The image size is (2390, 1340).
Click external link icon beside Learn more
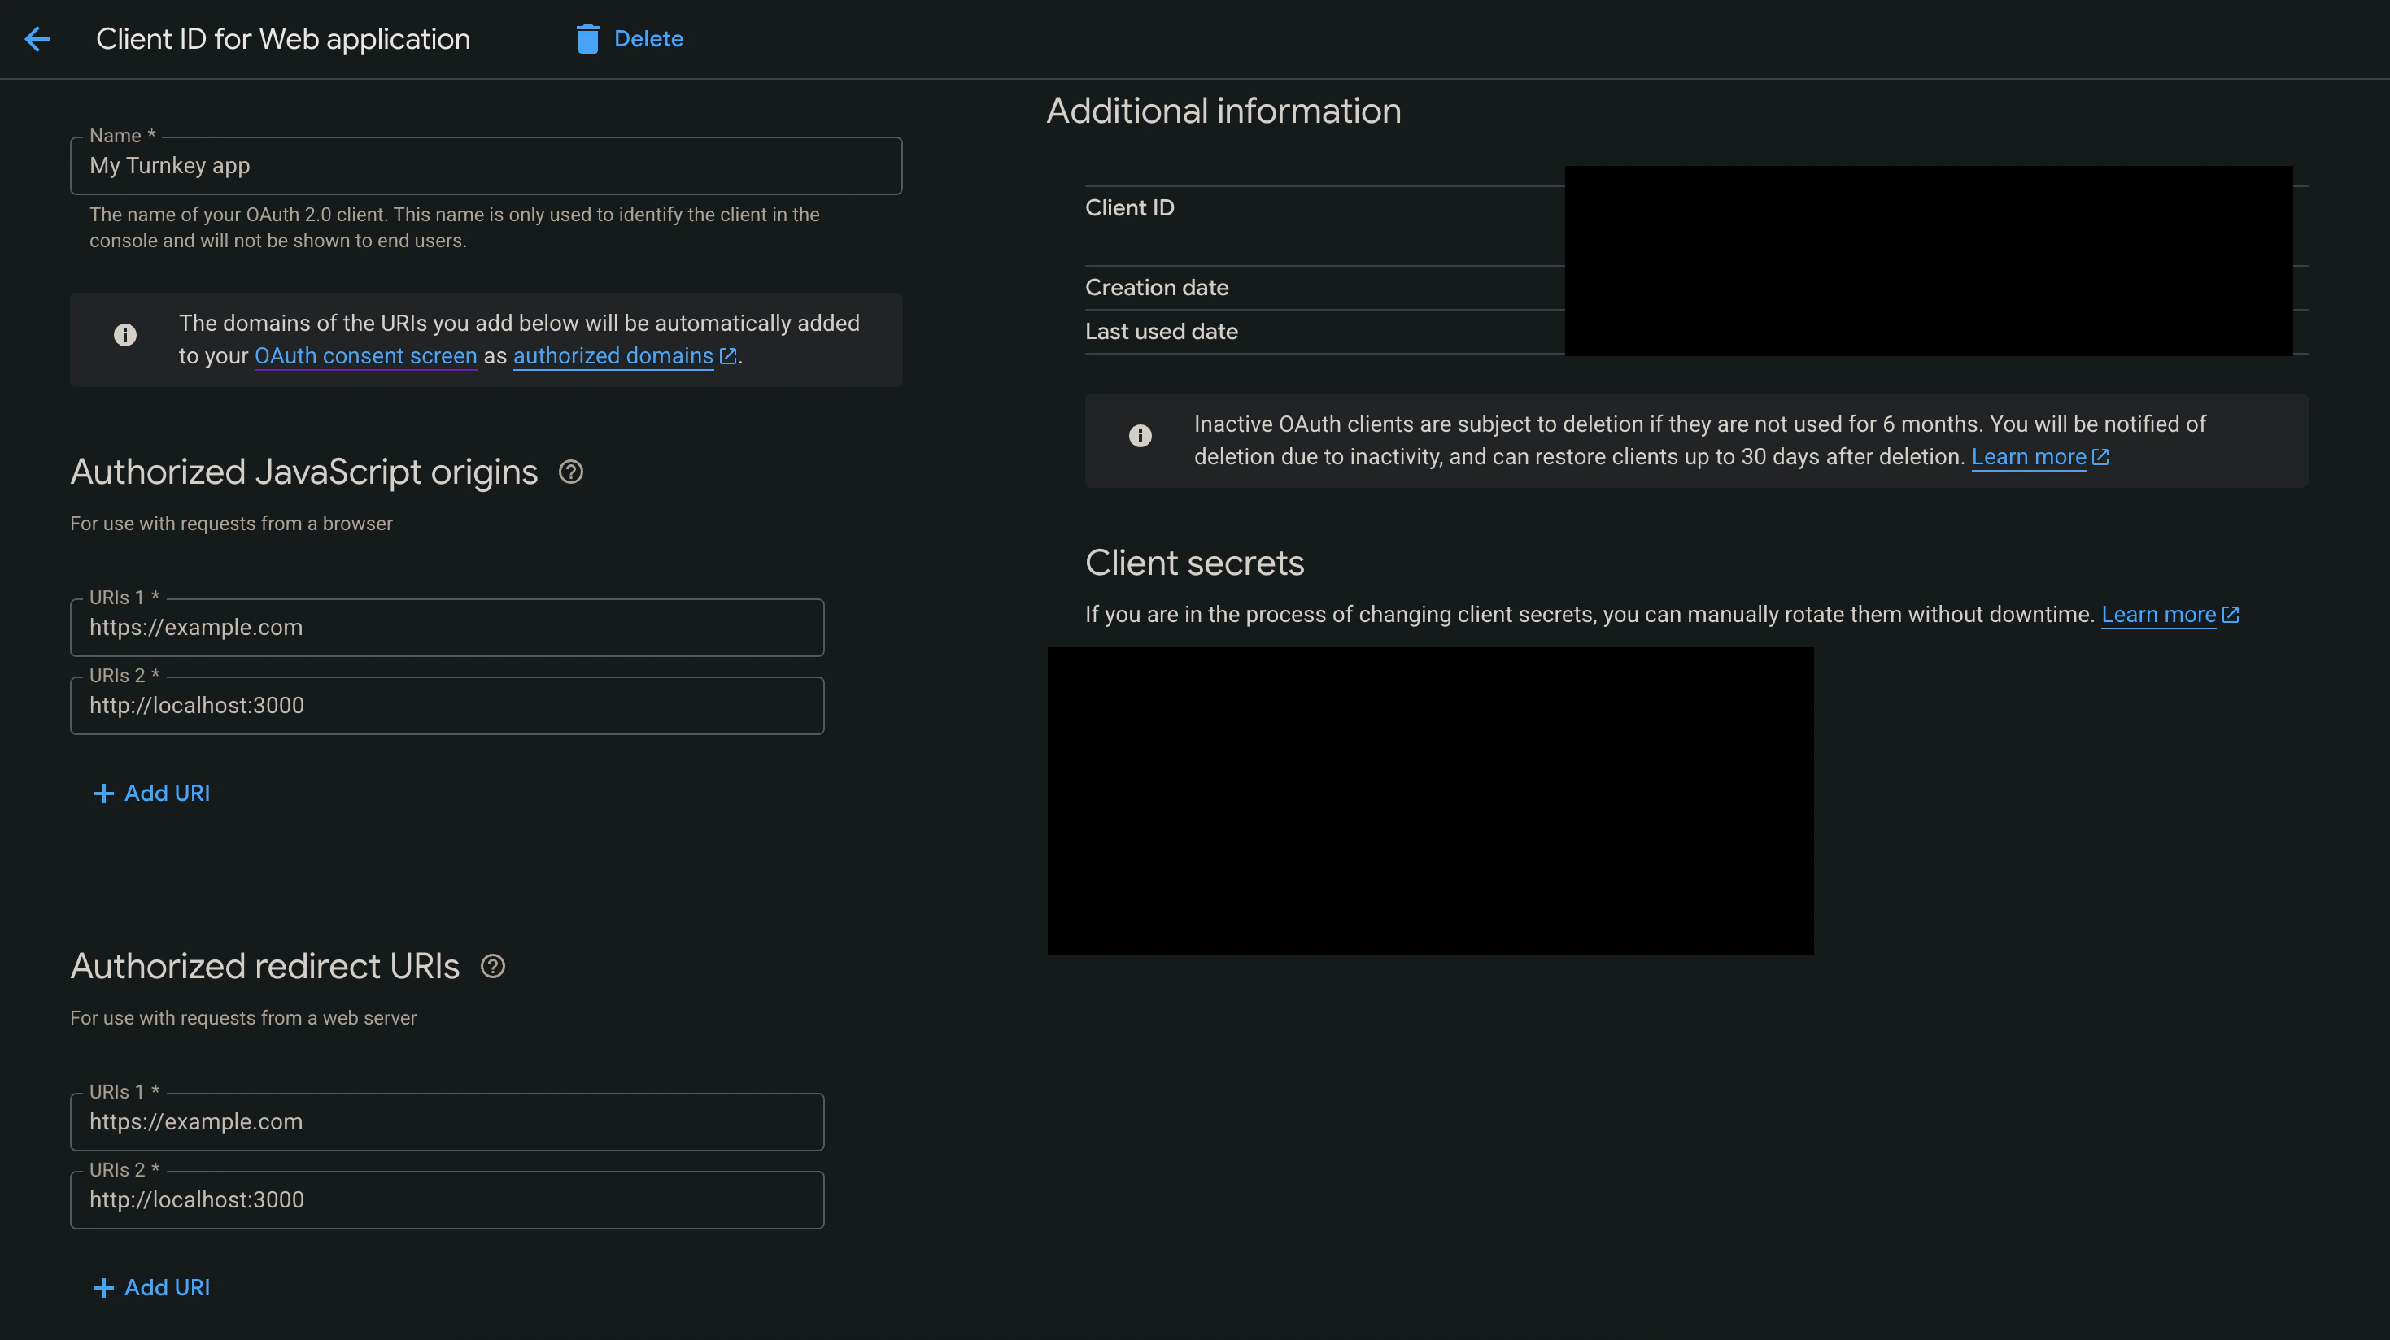click(x=2101, y=456)
